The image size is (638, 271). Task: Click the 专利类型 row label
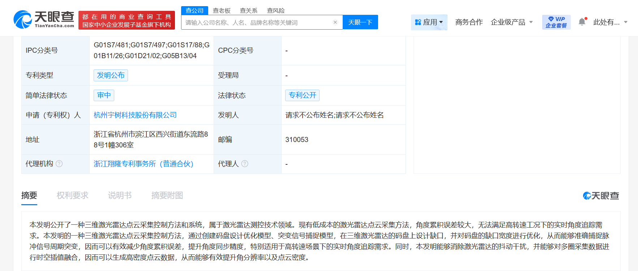coord(39,75)
